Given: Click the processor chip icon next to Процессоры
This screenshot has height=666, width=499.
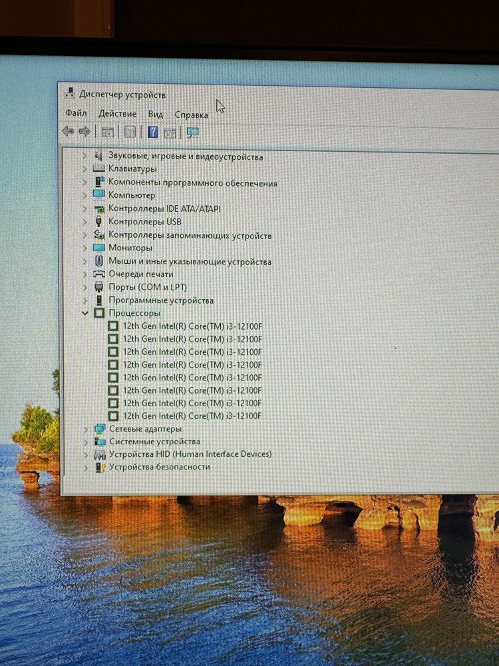Looking at the screenshot, I should 99,313.
